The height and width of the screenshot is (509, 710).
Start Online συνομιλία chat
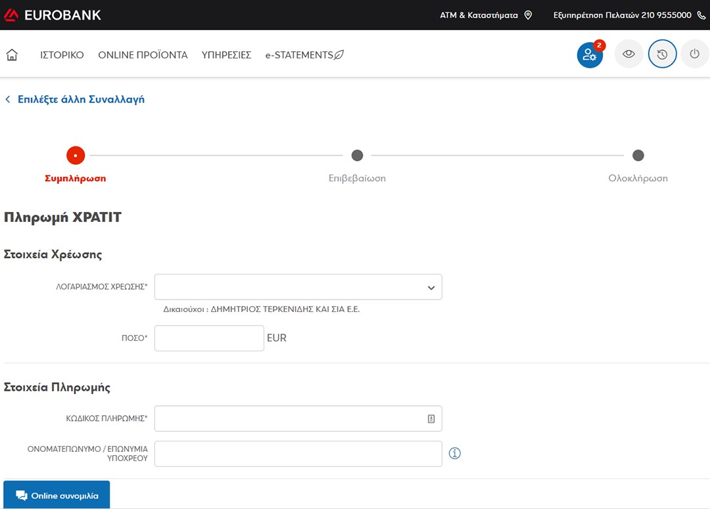pyautogui.click(x=57, y=495)
